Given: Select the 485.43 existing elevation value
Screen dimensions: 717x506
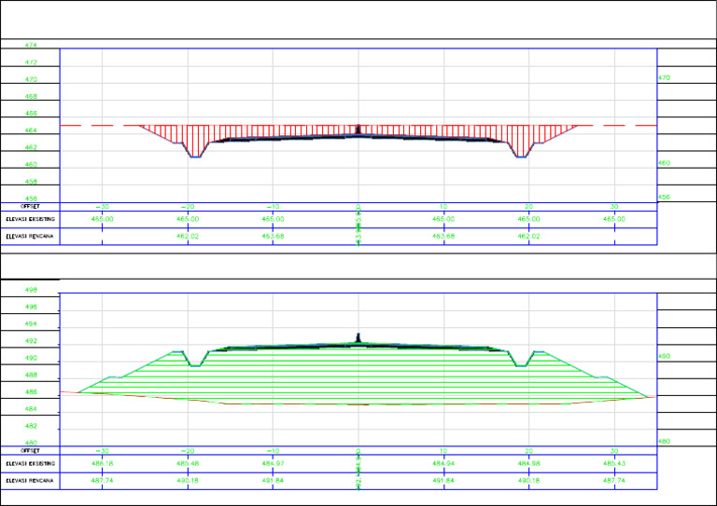Looking at the screenshot, I should pos(613,463).
